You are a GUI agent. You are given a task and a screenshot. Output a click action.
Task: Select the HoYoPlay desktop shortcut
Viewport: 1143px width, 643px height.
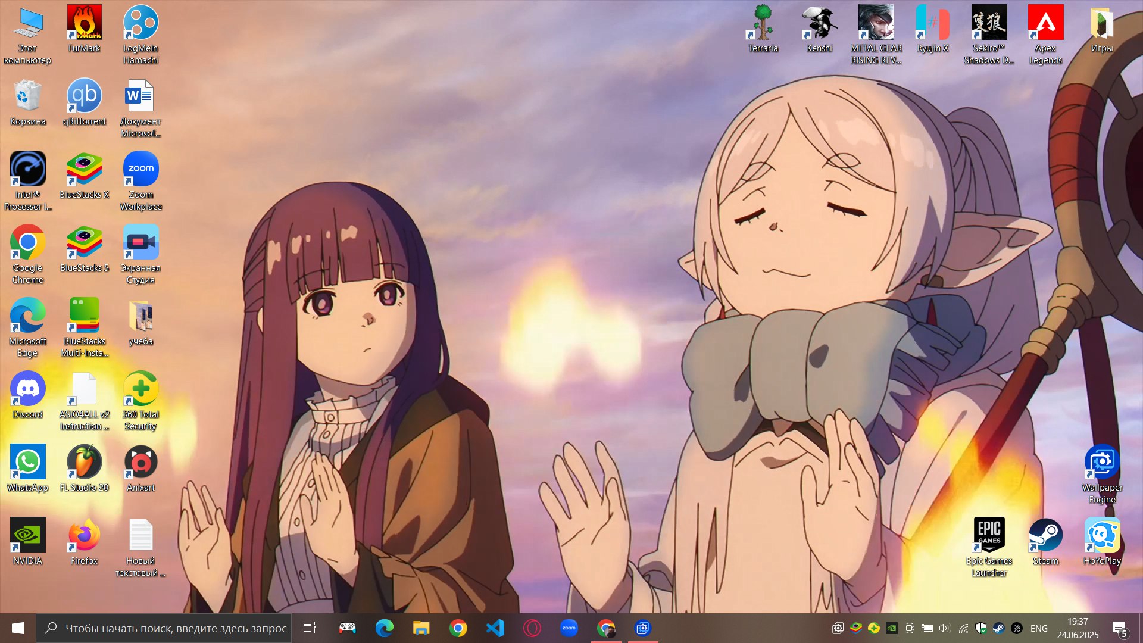click(x=1102, y=542)
